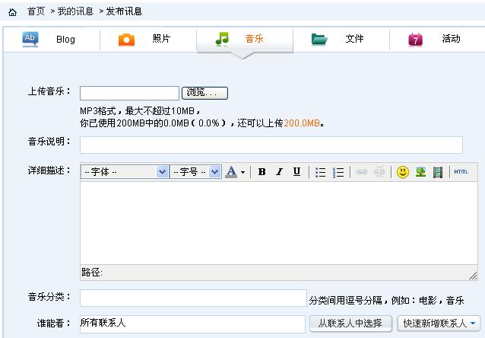Image resolution: width=485 pixels, height=338 pixels.
Task: Click inside the 详细描述 editor area
Action: pos(279,223)
